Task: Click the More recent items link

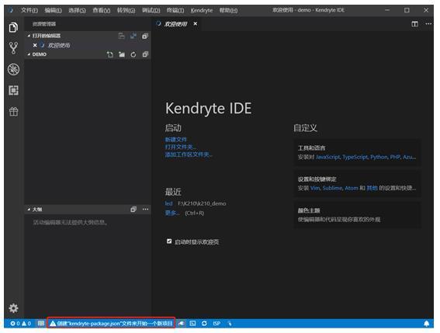Action: pyautogui.click(x=171, y=213)
